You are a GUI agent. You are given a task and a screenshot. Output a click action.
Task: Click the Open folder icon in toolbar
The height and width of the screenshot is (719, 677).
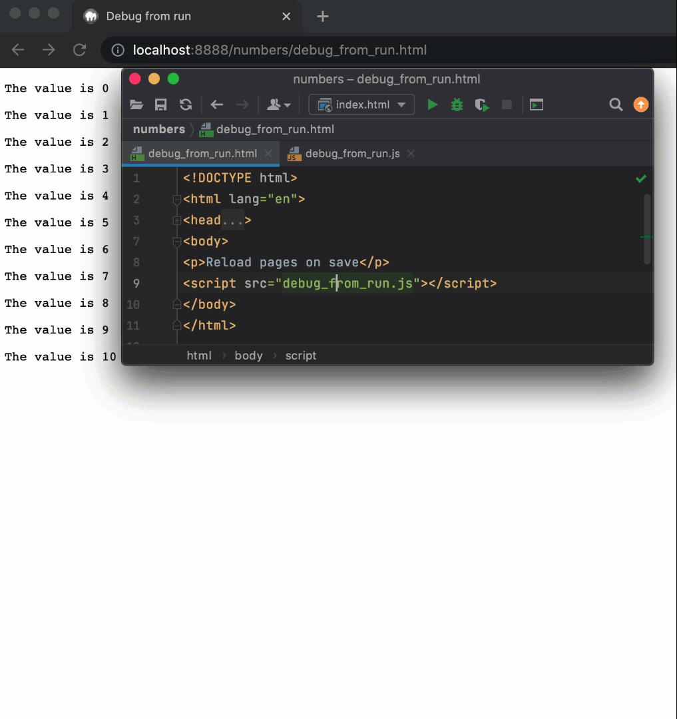pos(136,105)
